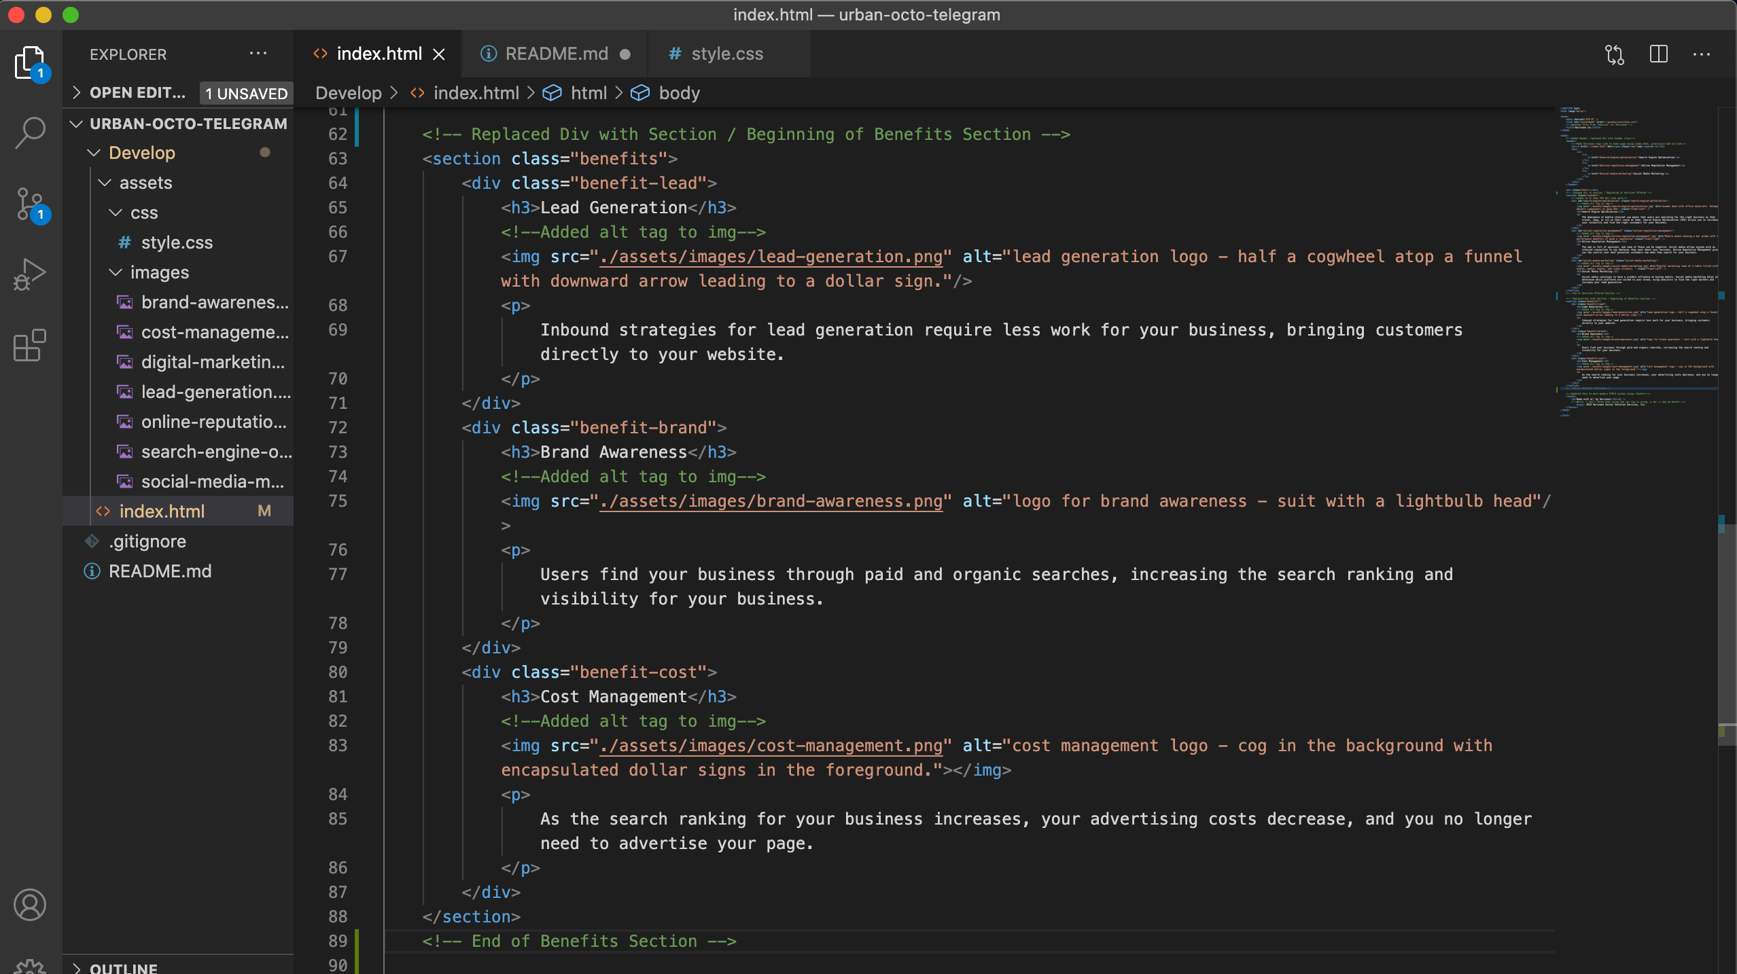The width and height of the screenshot is (1737, 974).
Task: Click class="benefits" section tag line
Action: pos(550,158)
